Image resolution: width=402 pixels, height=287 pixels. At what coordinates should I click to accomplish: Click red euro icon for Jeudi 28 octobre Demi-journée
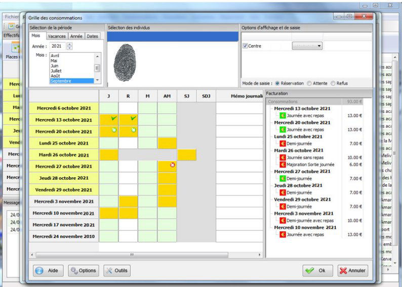pos(283,192)
